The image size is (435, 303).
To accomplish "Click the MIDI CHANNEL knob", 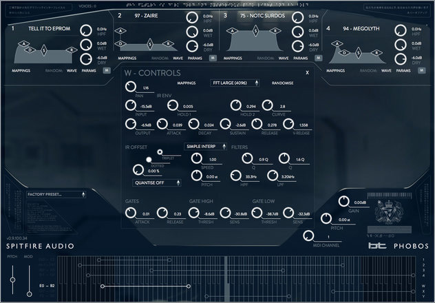I will (308, 236).
